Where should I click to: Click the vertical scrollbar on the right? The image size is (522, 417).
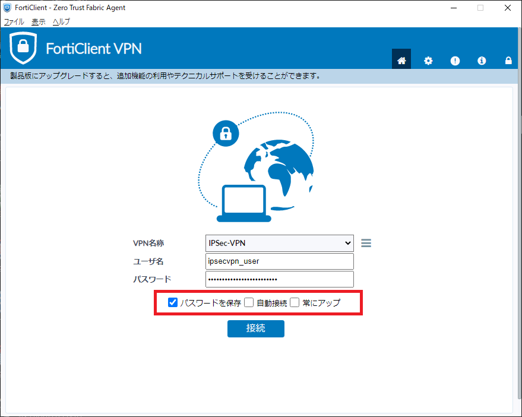tap(520, 213)
